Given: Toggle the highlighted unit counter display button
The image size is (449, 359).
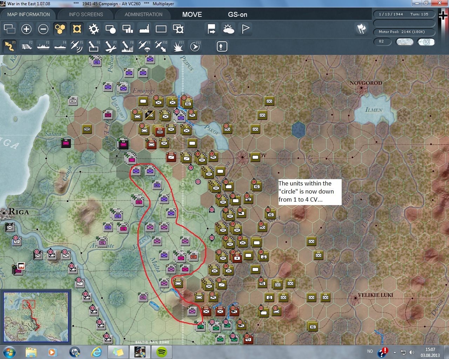Looking at the screenshot, I should click(77, 29).
